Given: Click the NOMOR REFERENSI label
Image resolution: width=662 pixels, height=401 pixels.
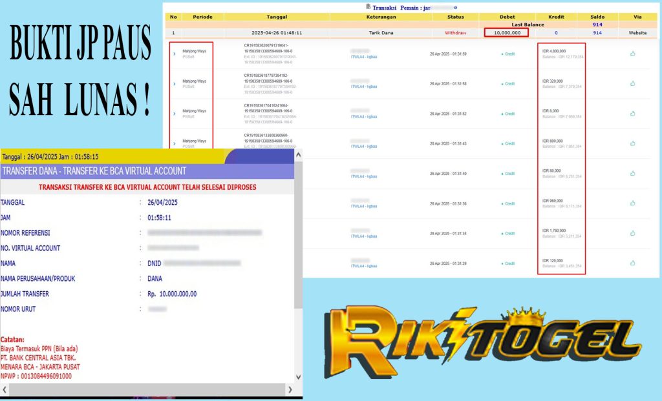Looking at the screenshot, I should pos(25,233).
